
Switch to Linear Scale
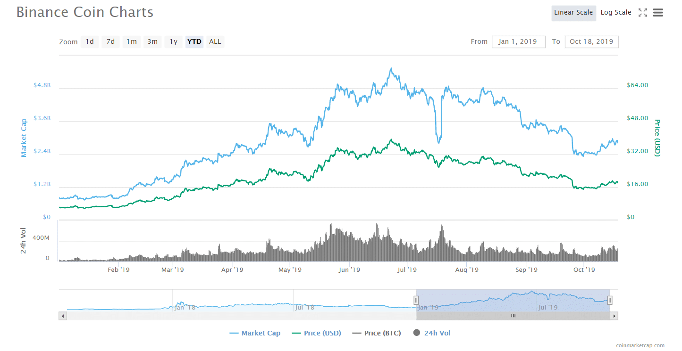pos(573,13)
